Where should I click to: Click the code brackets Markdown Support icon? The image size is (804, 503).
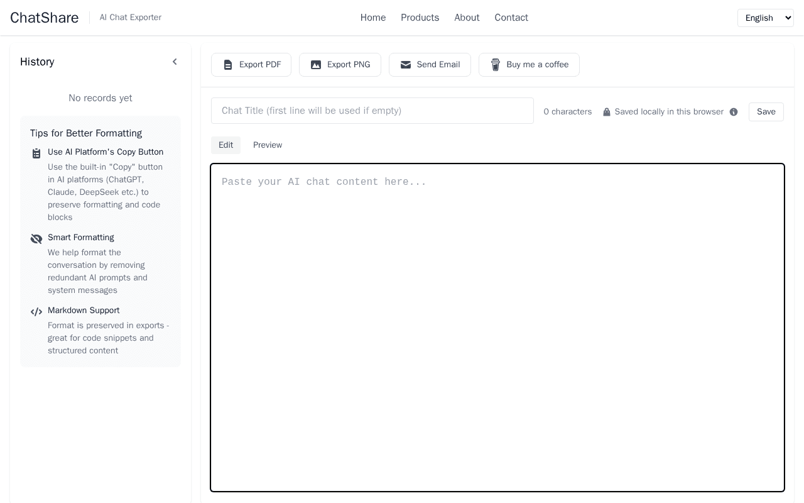(x=36, y=312)
